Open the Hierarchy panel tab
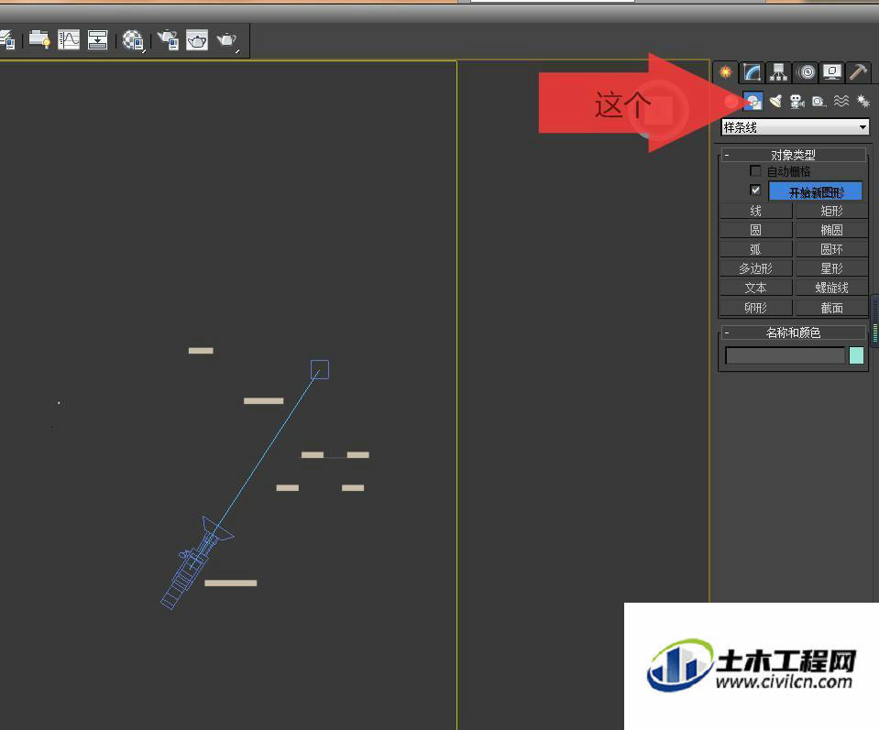This screenshot has width=879, height=730. click(x=779, y=72)
